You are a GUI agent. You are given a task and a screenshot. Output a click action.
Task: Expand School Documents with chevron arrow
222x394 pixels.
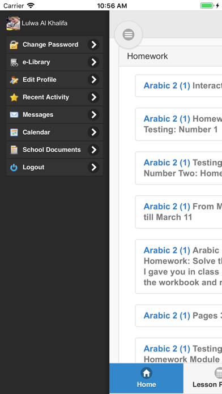pyautogui.click(x=93, y=150)
